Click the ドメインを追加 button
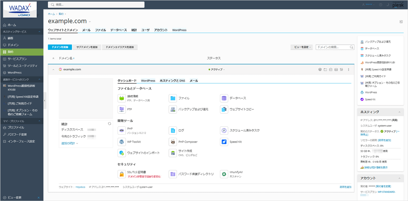Viewport: 408px width, 201px height. click(x=59, y=47)
